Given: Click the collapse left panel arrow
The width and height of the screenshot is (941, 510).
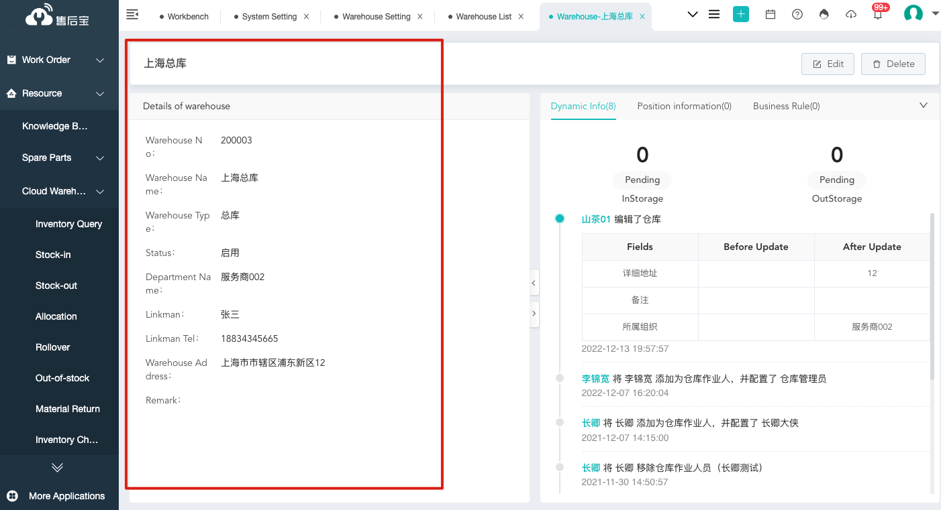Looking at the screenshot, I should (x=534, y=283).
